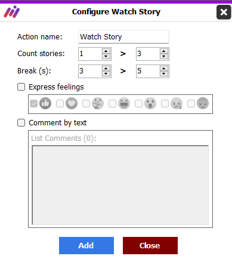Enable the Comment by text checkbox
Screen dimensions: 232x259
pos(21,123)
